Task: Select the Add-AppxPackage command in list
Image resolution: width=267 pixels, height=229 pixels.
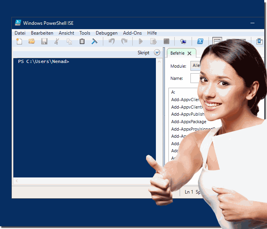Action: [x=189, y=122]
